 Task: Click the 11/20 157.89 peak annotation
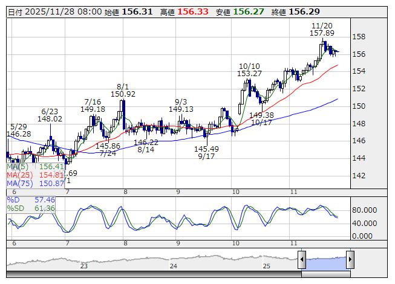point(322,30)
